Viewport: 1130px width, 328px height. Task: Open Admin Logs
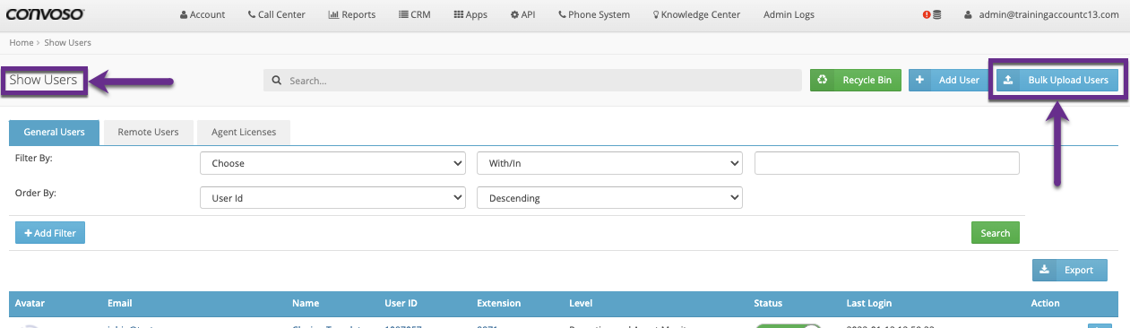pyautogui.click(x=789, y=14)
